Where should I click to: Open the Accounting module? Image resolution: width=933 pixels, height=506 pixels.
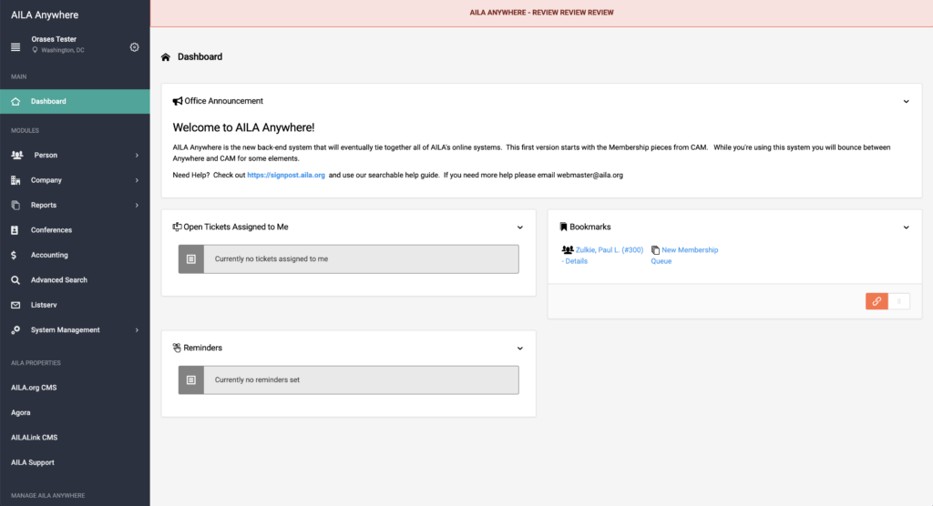(x=75, y=255)
